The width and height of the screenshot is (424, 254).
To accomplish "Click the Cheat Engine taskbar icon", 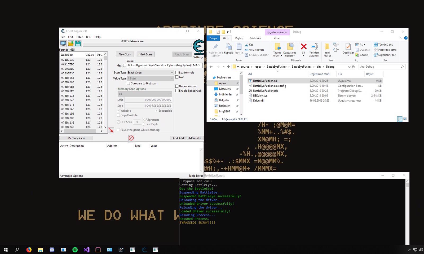I will tap(144, 249).
